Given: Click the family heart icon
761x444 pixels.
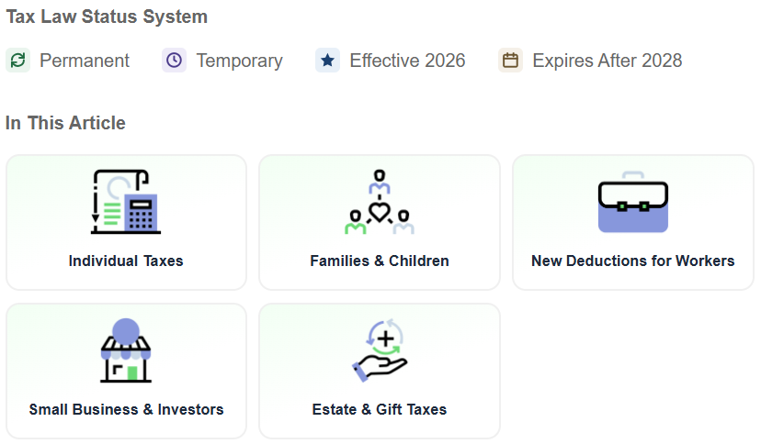Looking at the screenshot, I should [380, 202].
